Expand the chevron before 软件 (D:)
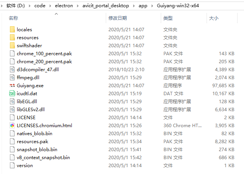Viewport: 244px width, 174px height. [x=2, y=6]
